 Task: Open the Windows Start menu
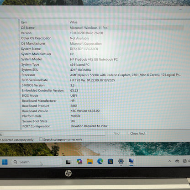click(x=5, y=162)
